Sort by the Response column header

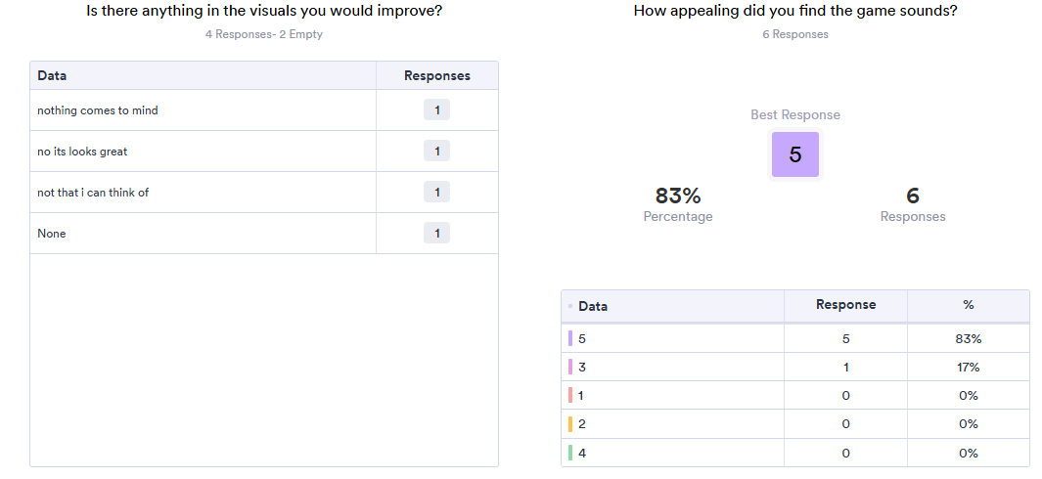845,304
